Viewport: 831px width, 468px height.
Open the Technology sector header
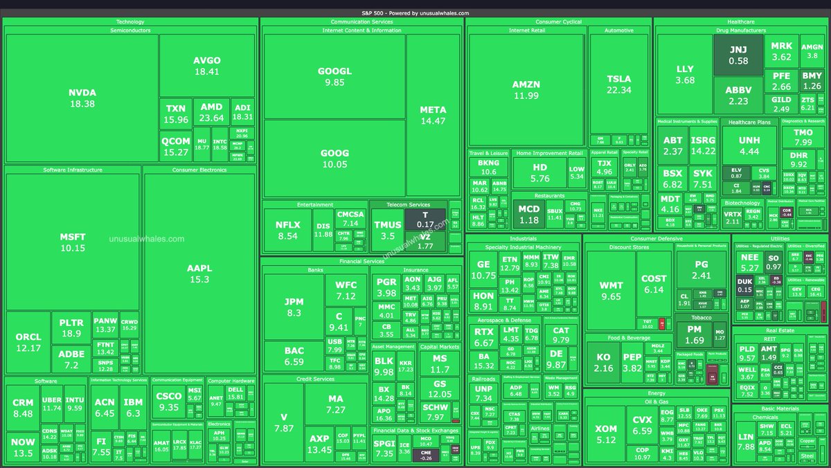131,21
